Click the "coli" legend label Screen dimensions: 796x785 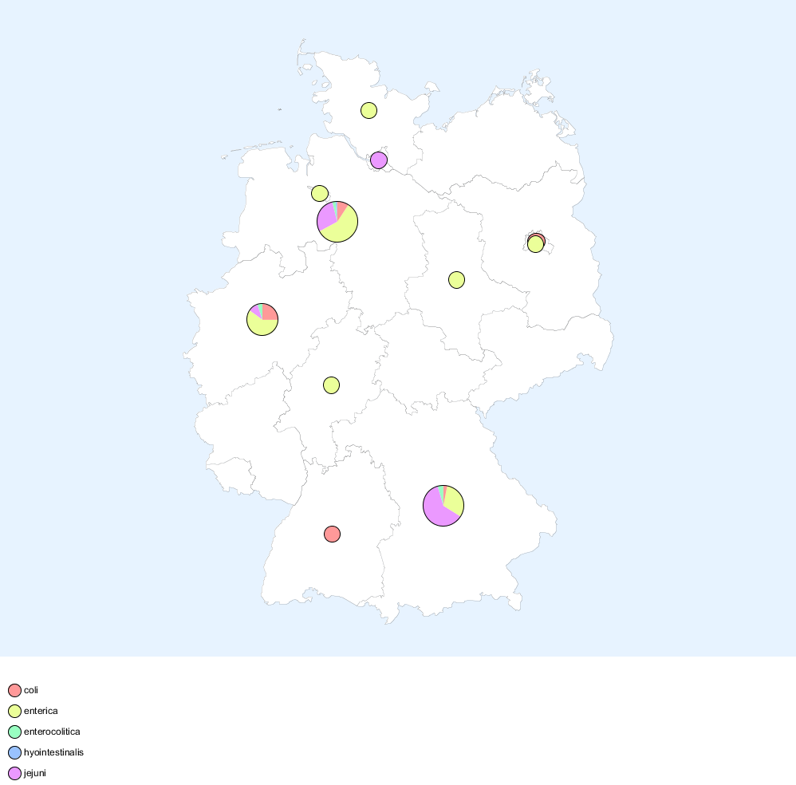pyautogui.click(x=31, y=690)
